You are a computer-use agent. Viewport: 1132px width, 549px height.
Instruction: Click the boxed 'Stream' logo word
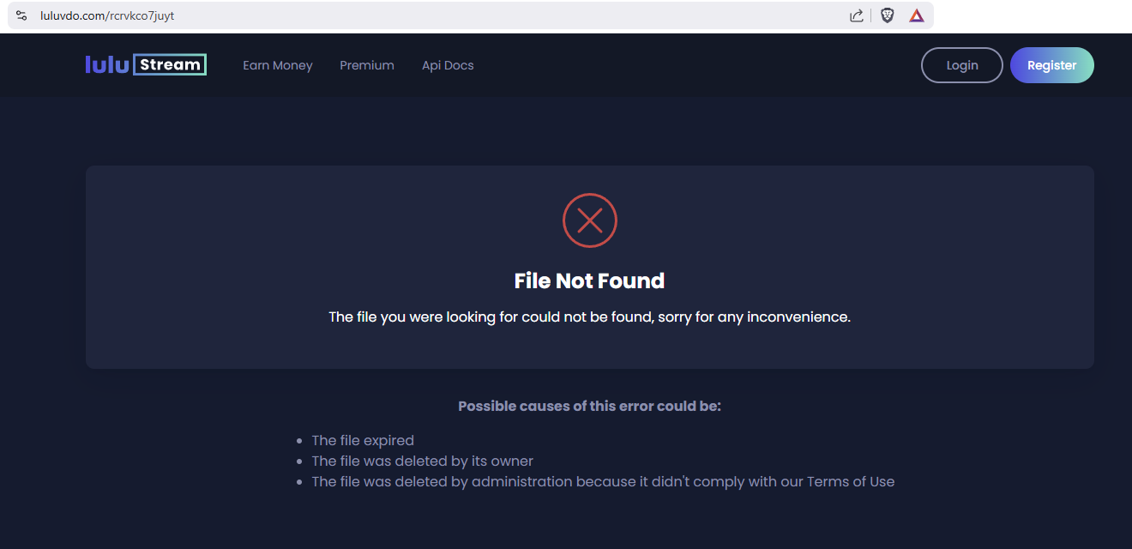point(170,65)
